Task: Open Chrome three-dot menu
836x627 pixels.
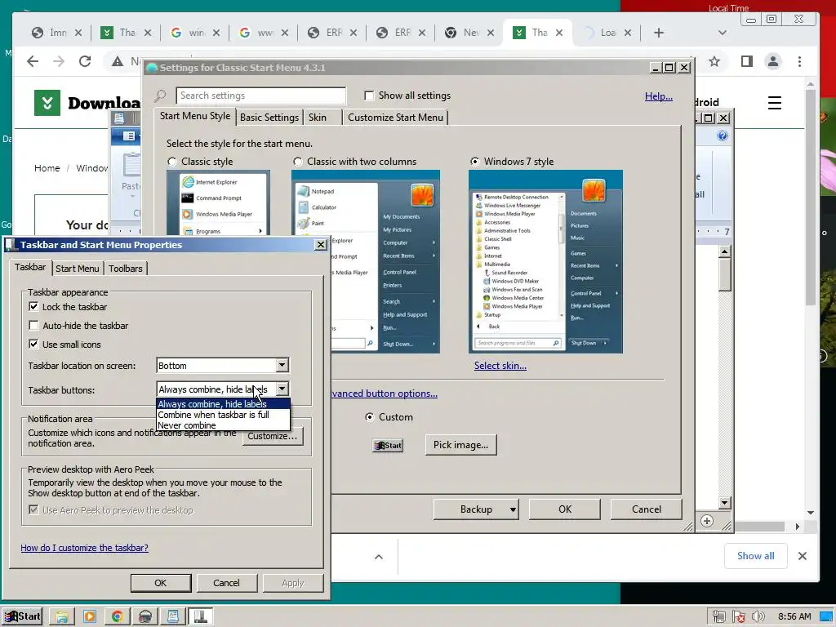Action: pos(799,61)
